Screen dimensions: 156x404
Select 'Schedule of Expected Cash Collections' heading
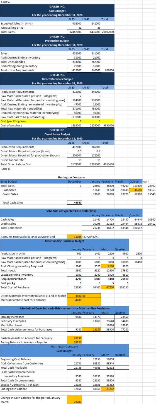71,211
